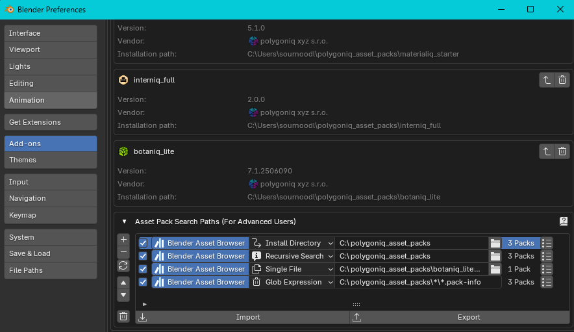The image size is (574, 332).
Task: Refresh the asset pack search paths
Action: tap(123, 266)
